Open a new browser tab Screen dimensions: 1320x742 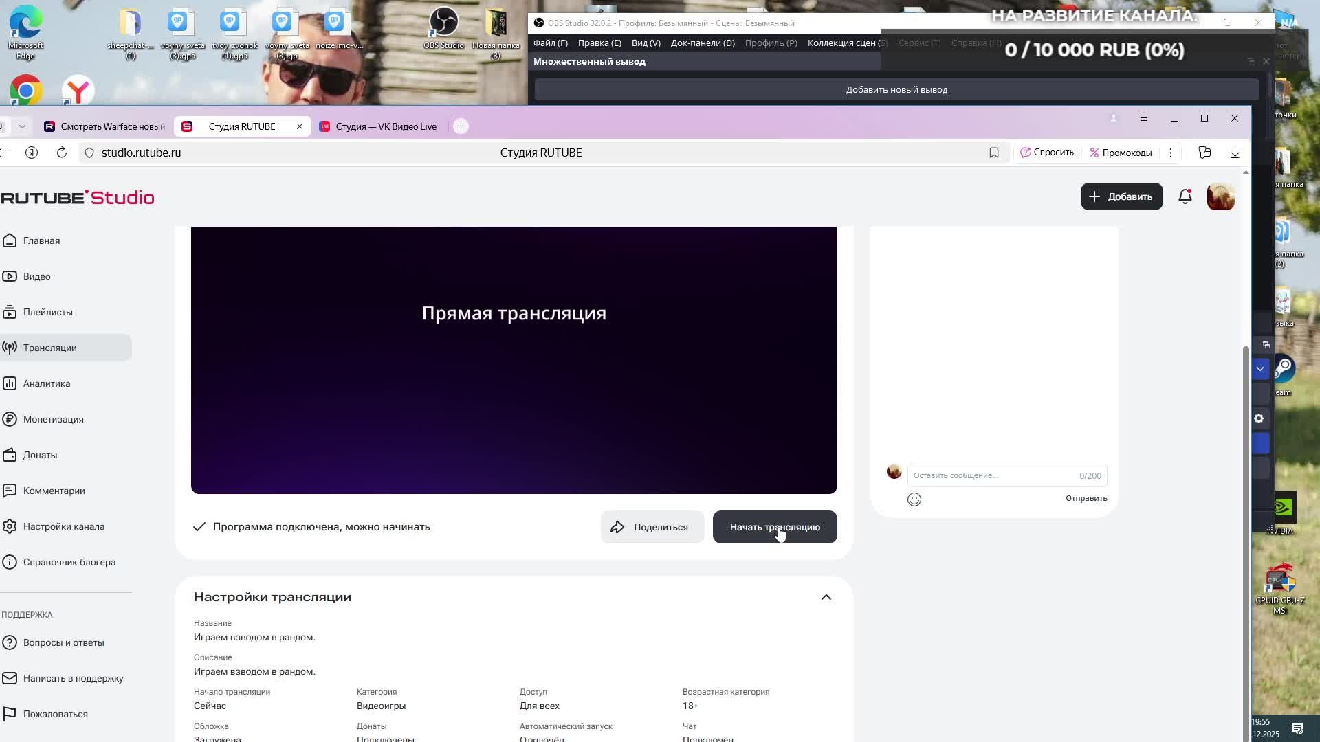461,126
